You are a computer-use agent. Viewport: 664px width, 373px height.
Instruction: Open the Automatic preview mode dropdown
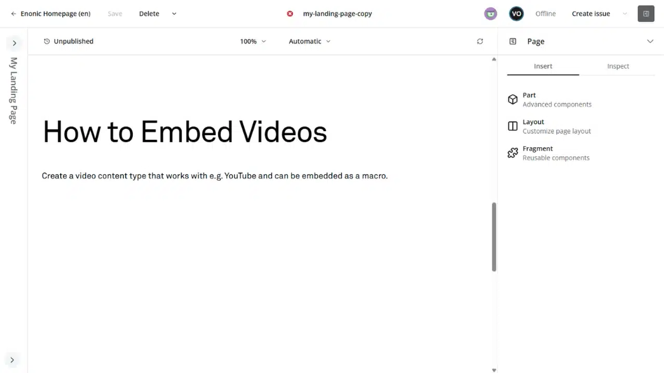tap(309, 41)
